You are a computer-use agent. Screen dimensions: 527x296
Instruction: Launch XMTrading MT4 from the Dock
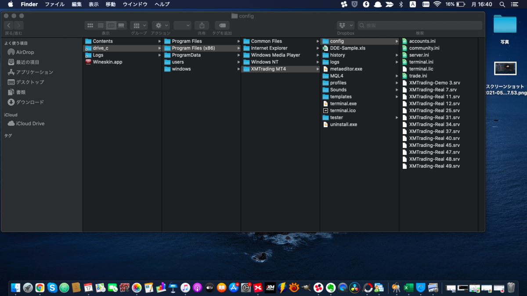[269, 288]
